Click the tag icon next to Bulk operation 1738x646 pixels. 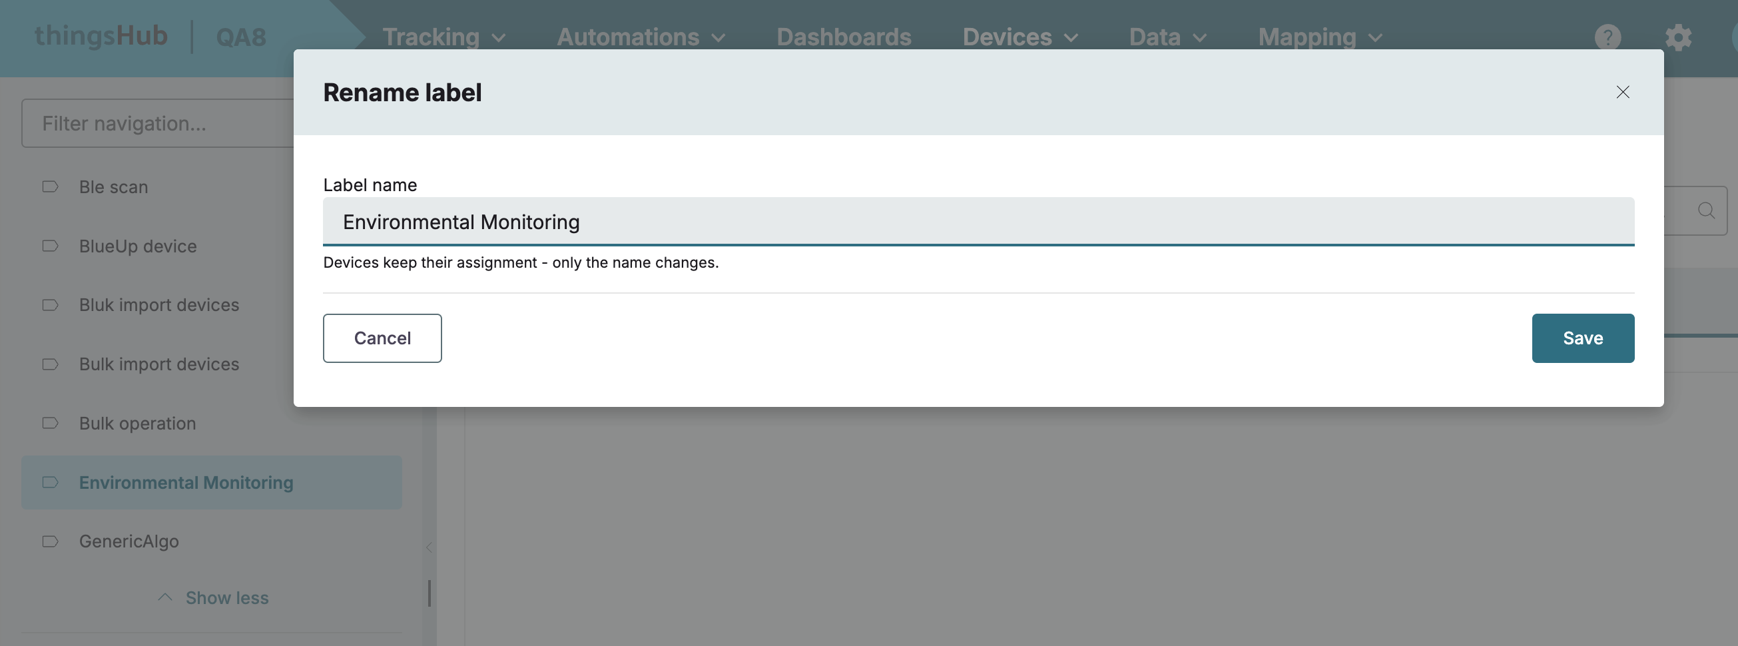[51, 424]
